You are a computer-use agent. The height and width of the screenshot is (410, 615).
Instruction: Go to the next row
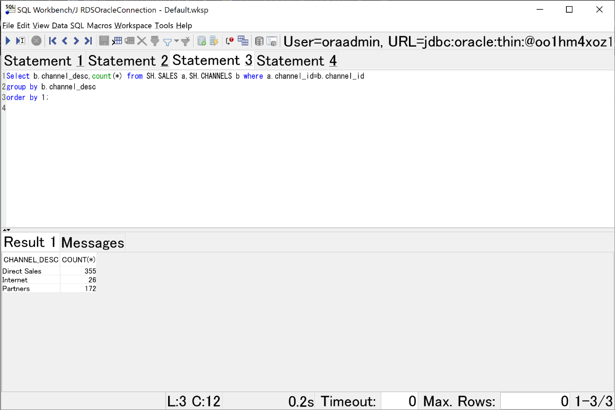76,41
